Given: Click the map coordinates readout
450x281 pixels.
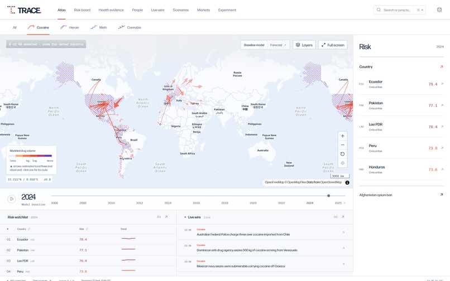Looking at the screenshot, I should 29,180.
